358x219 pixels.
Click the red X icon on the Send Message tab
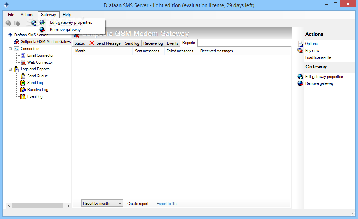tap(92, 43)
